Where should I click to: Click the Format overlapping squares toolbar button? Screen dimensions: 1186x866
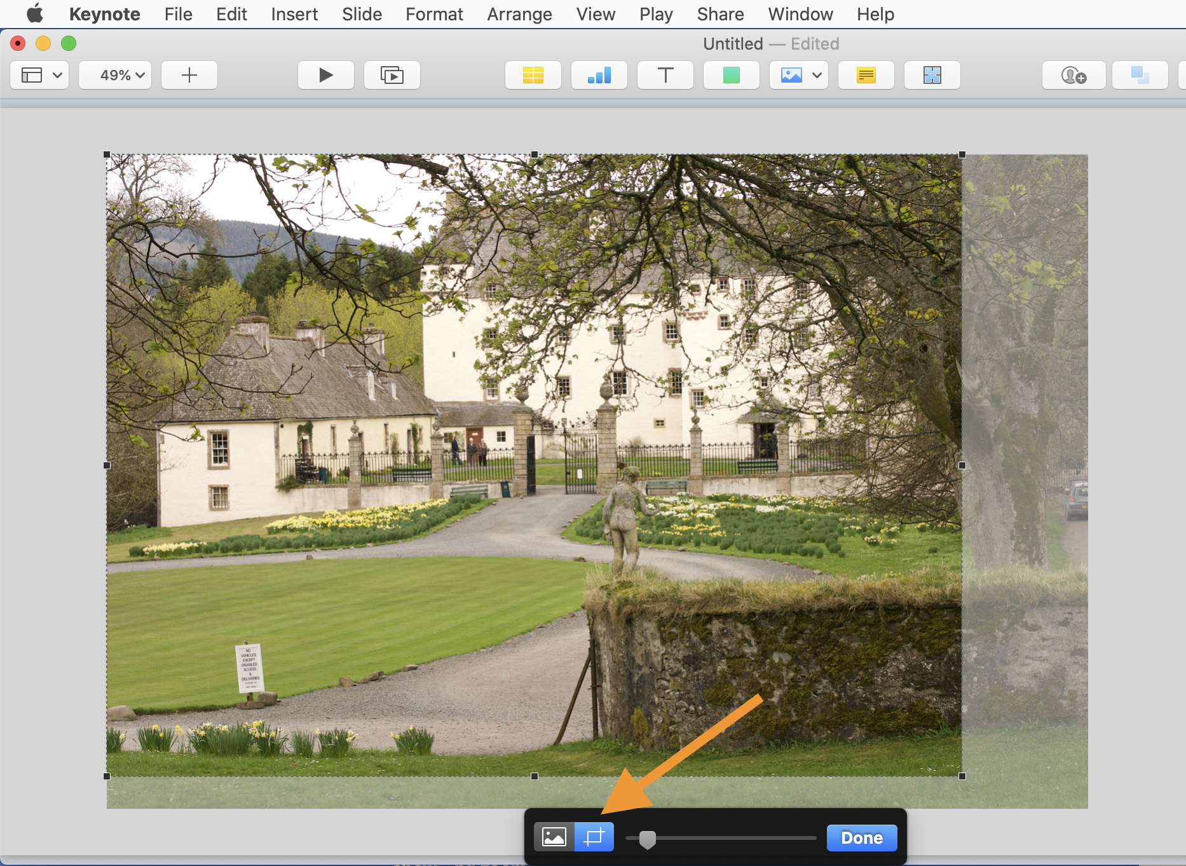pyautogui.click(x=1140, y=75)
